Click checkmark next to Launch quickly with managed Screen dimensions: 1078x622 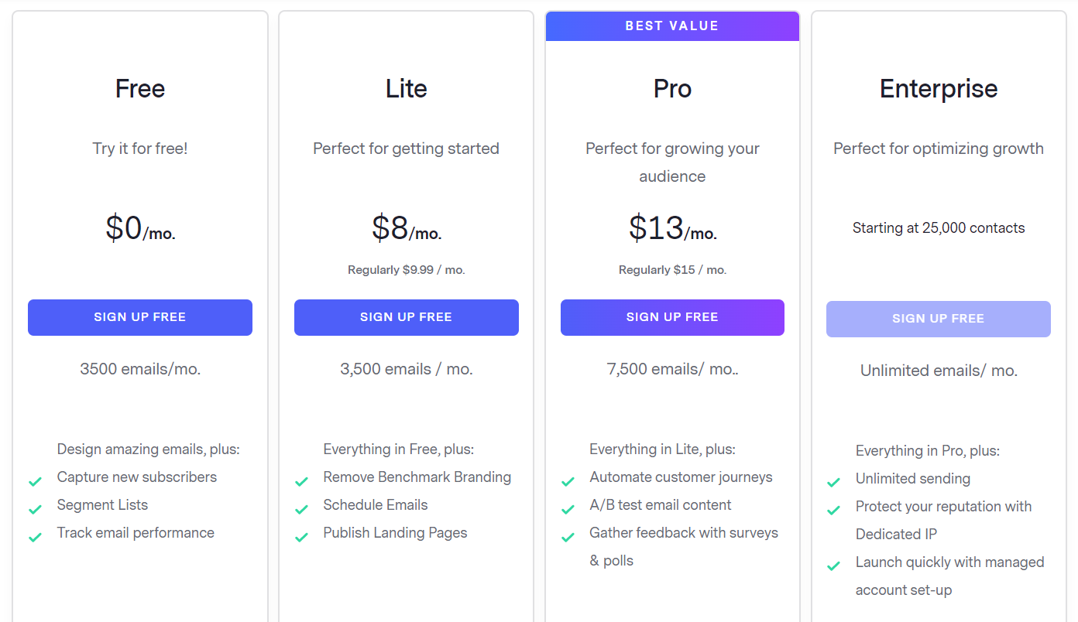833,567
